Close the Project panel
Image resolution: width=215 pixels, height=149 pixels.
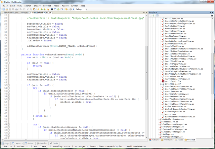pos(213,12)
